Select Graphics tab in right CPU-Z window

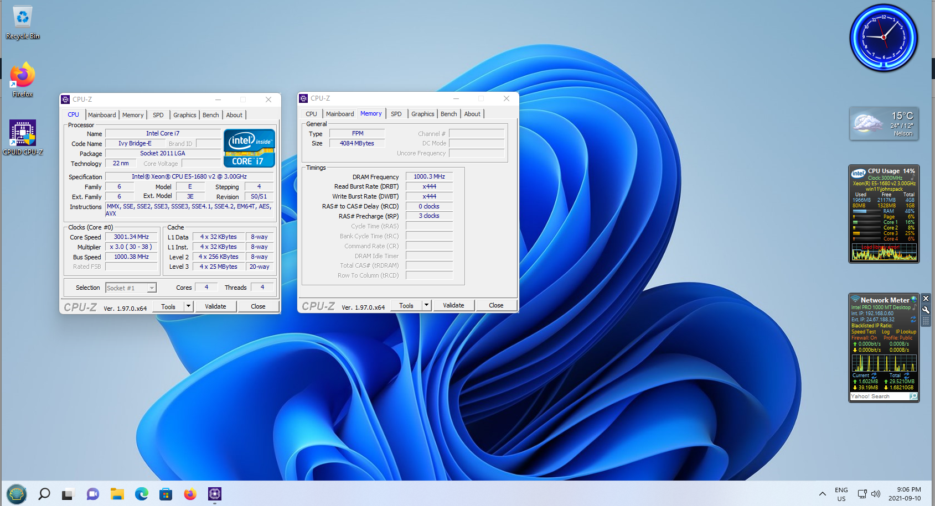click(x=422, y=114)
